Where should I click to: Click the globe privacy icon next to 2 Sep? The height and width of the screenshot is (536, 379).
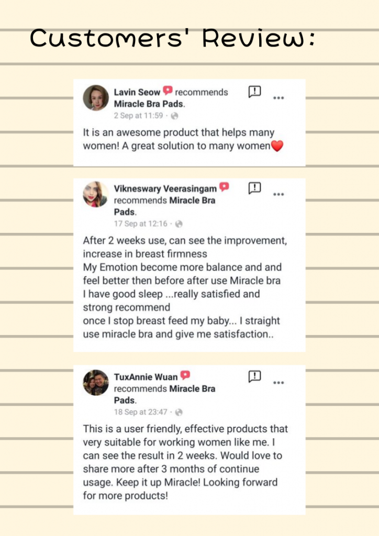click(175, 116)
